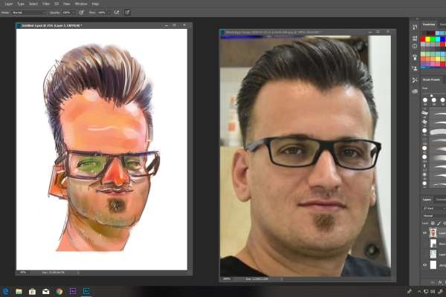Viewport: 446px width, 297px height.
Task: Show the third layer in Layers panel
Action: pyautogui.click(x=425, y=254)
